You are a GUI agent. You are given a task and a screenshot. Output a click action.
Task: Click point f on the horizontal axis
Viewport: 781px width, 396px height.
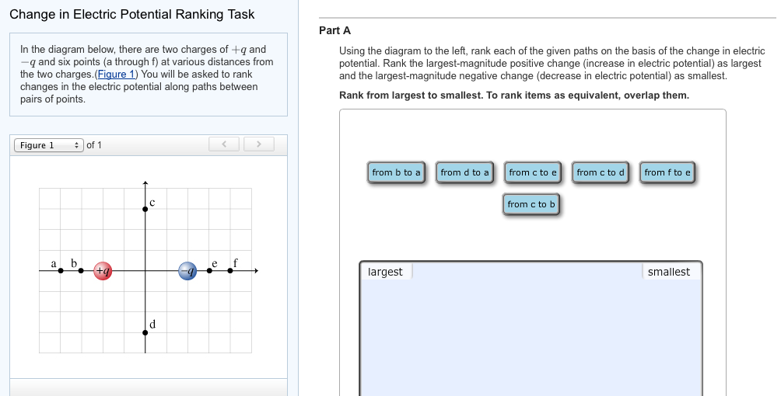230,271
